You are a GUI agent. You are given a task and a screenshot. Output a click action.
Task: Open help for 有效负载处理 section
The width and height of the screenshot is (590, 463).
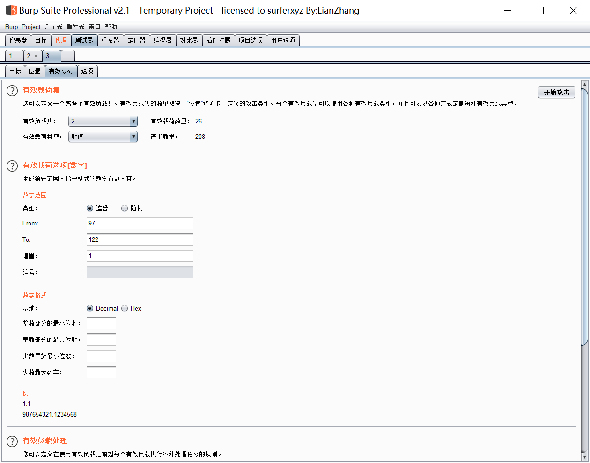tap(12, 441)
